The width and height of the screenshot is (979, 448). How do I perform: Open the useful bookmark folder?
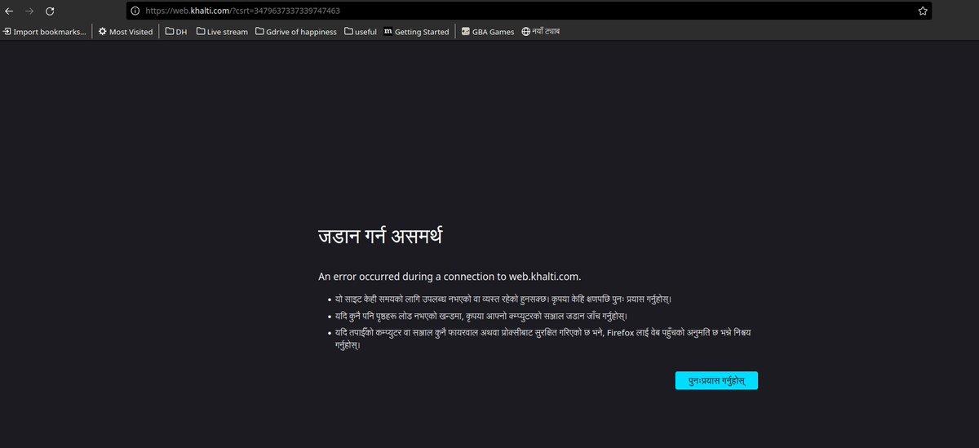pos(361,32)
